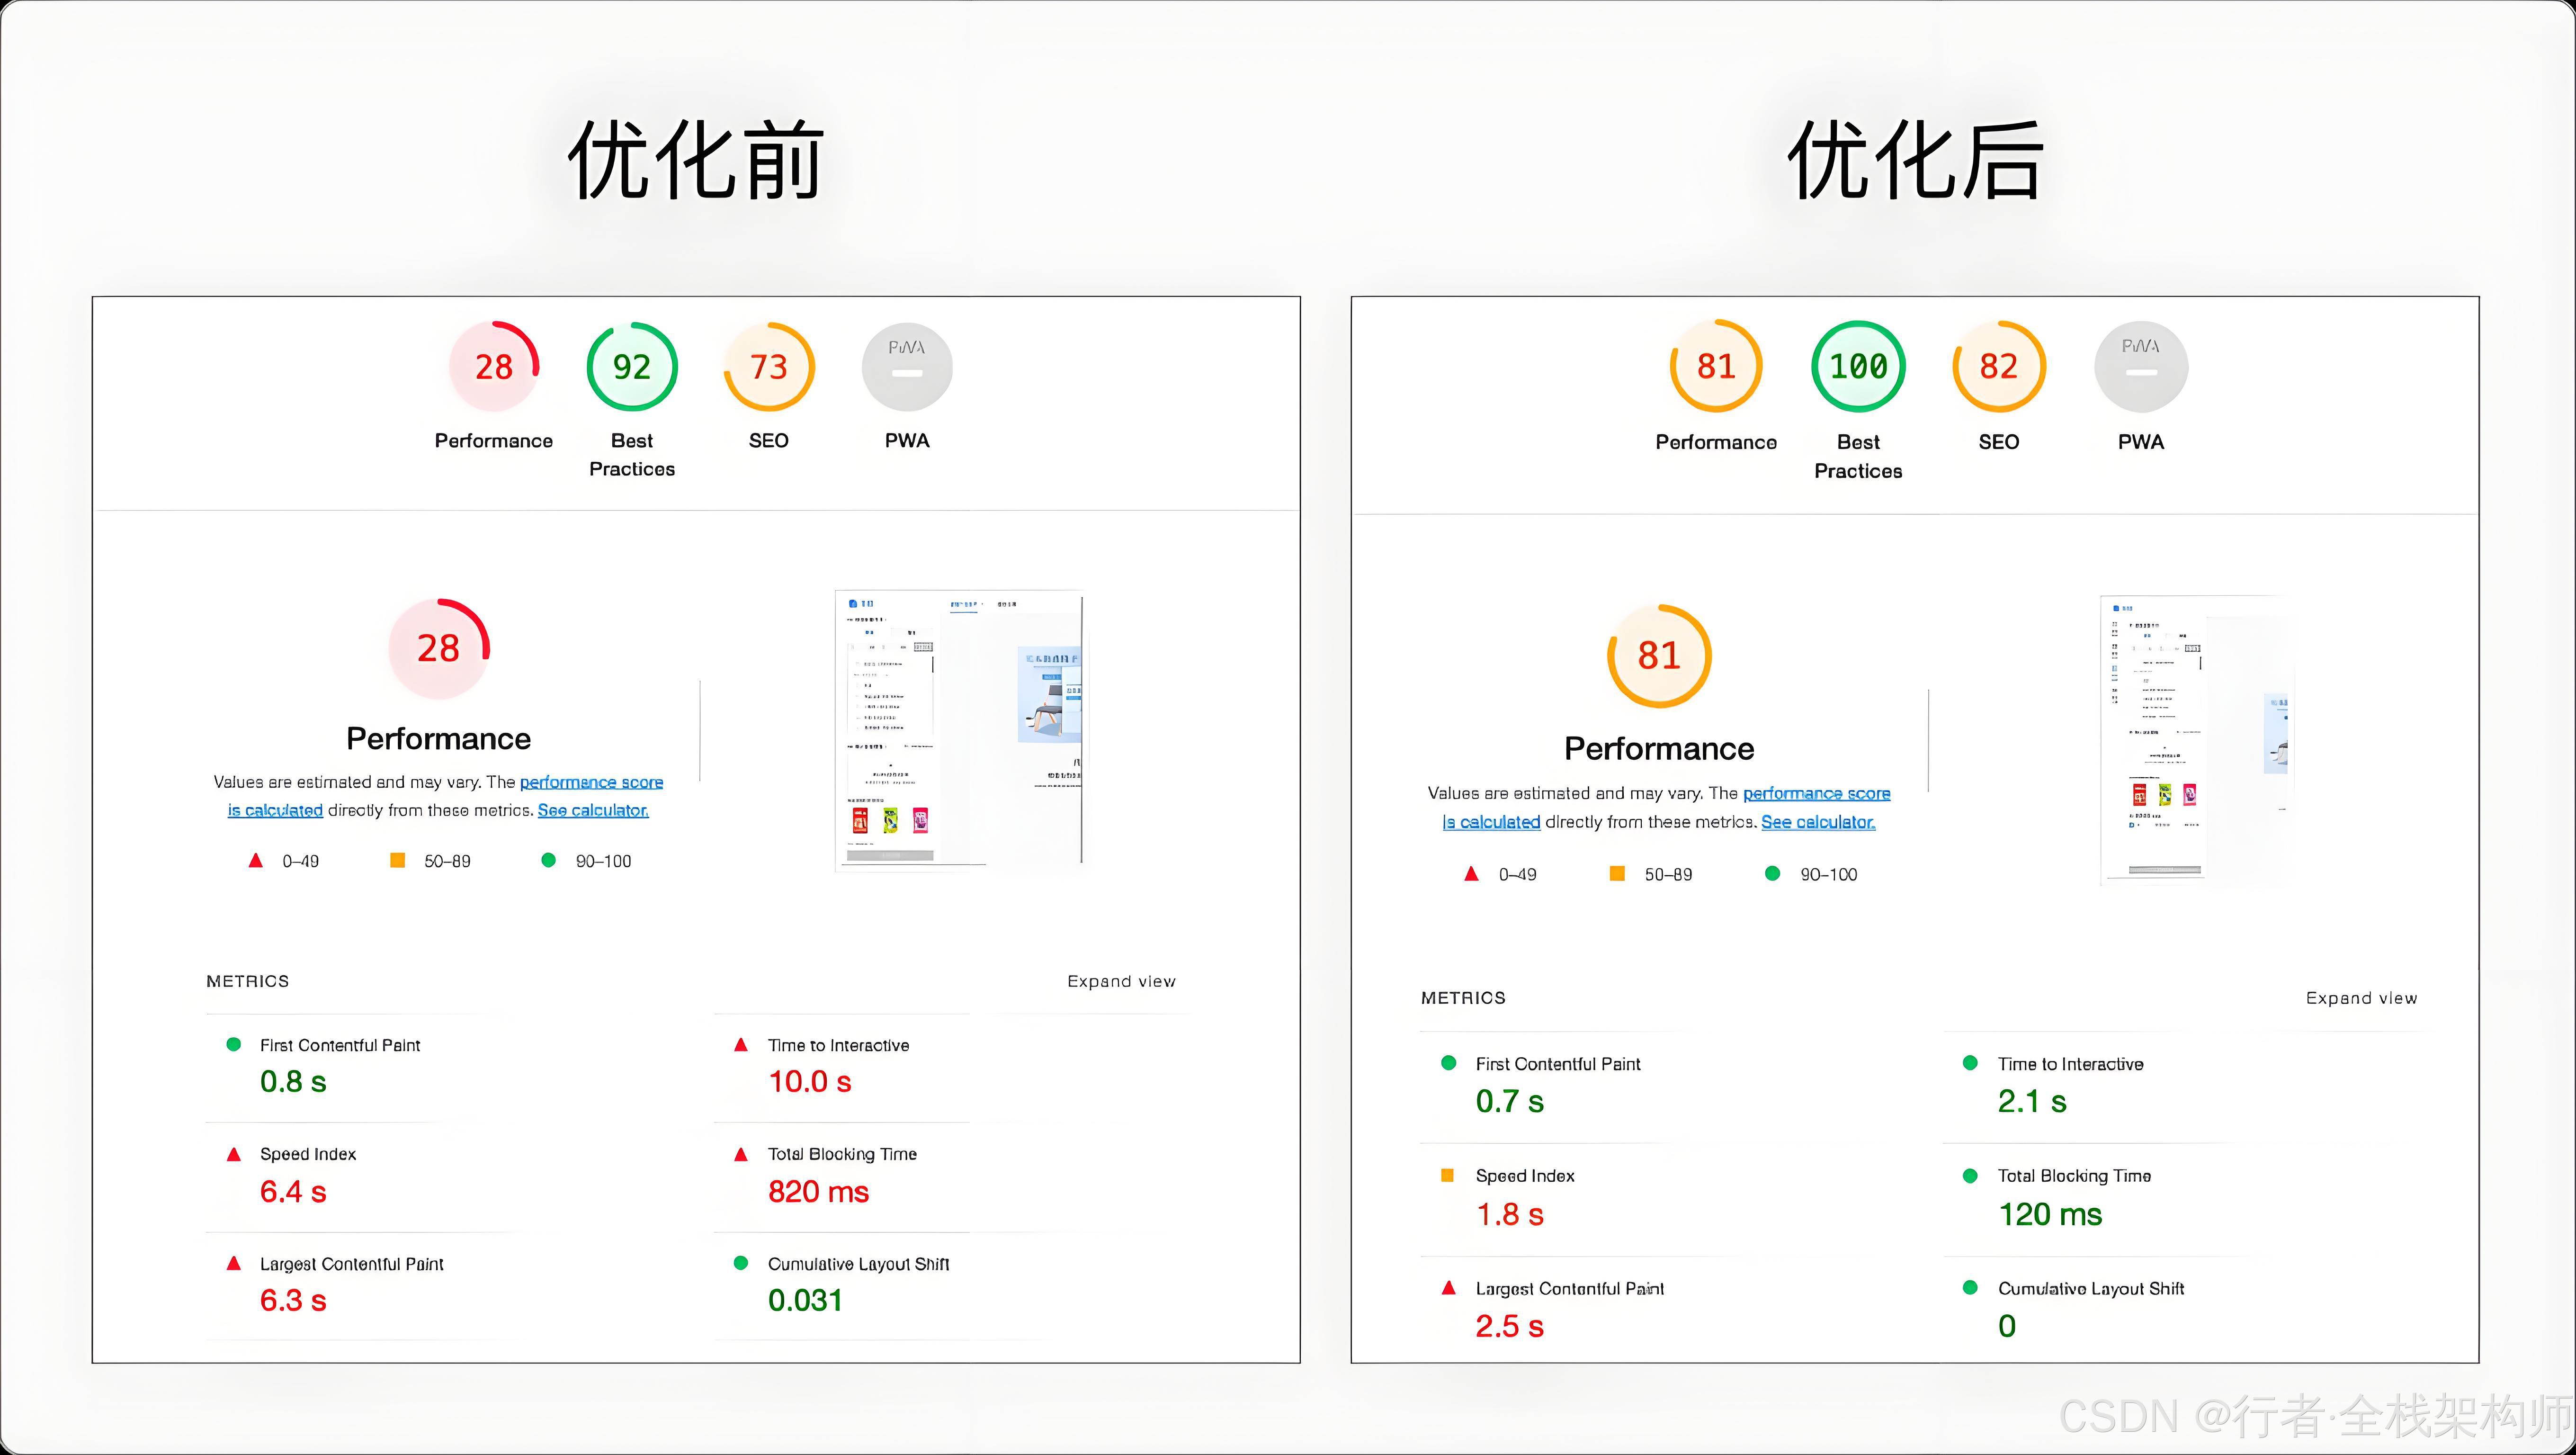
Task: Open the 'See calculator.' link in 优化后 panel
Action: click(1818, 822)
